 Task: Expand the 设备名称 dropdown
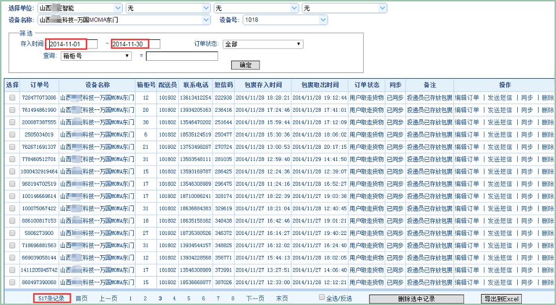(124, 20)
